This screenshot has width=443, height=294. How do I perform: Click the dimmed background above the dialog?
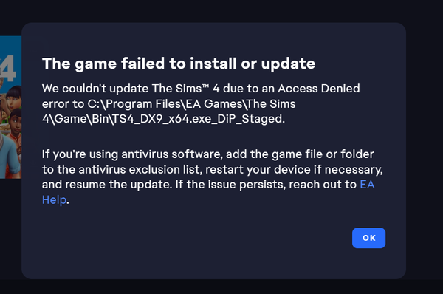[x=215, y=11]
